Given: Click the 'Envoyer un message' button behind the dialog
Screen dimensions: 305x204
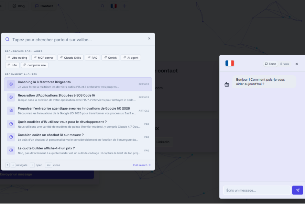Looking at the screenshot, I should tap(47, 174).
